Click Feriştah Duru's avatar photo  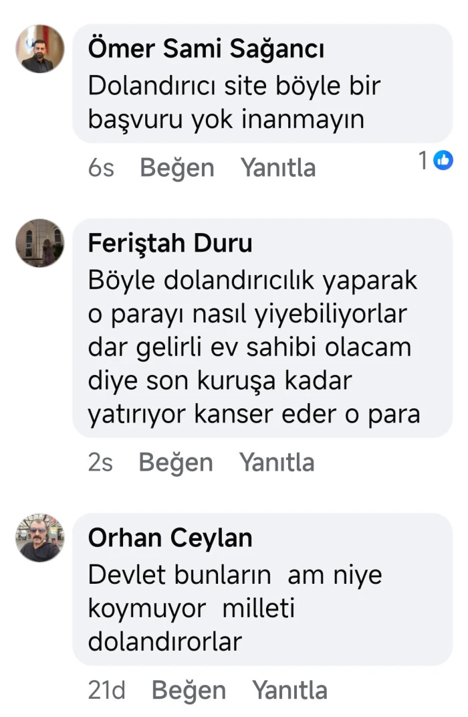coord(40,243)
